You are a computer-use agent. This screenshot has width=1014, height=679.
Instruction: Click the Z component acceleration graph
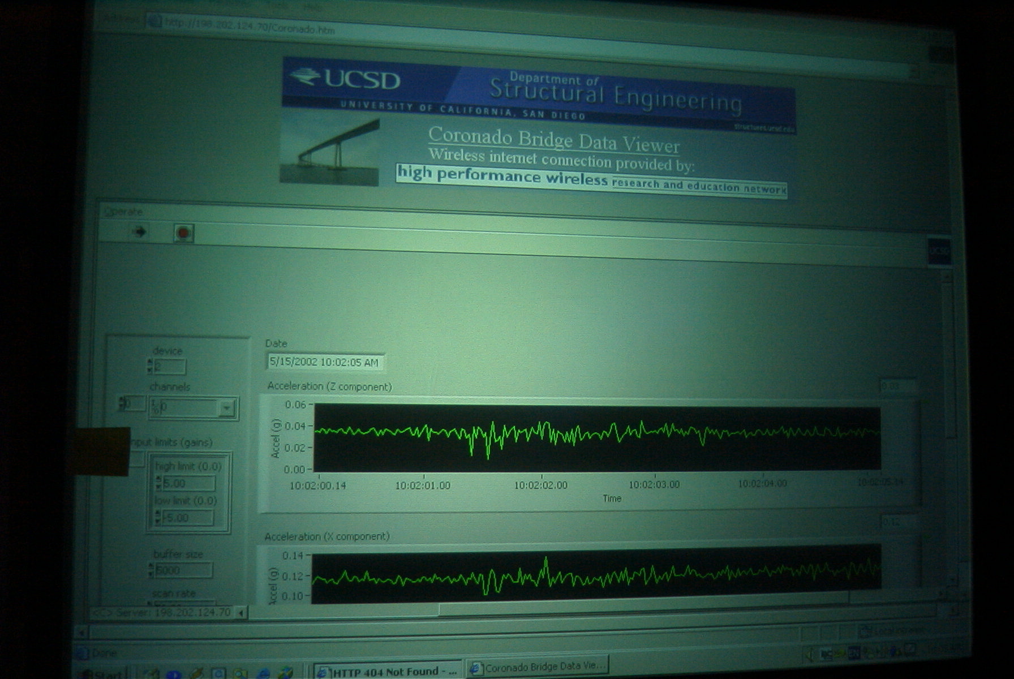597,437
